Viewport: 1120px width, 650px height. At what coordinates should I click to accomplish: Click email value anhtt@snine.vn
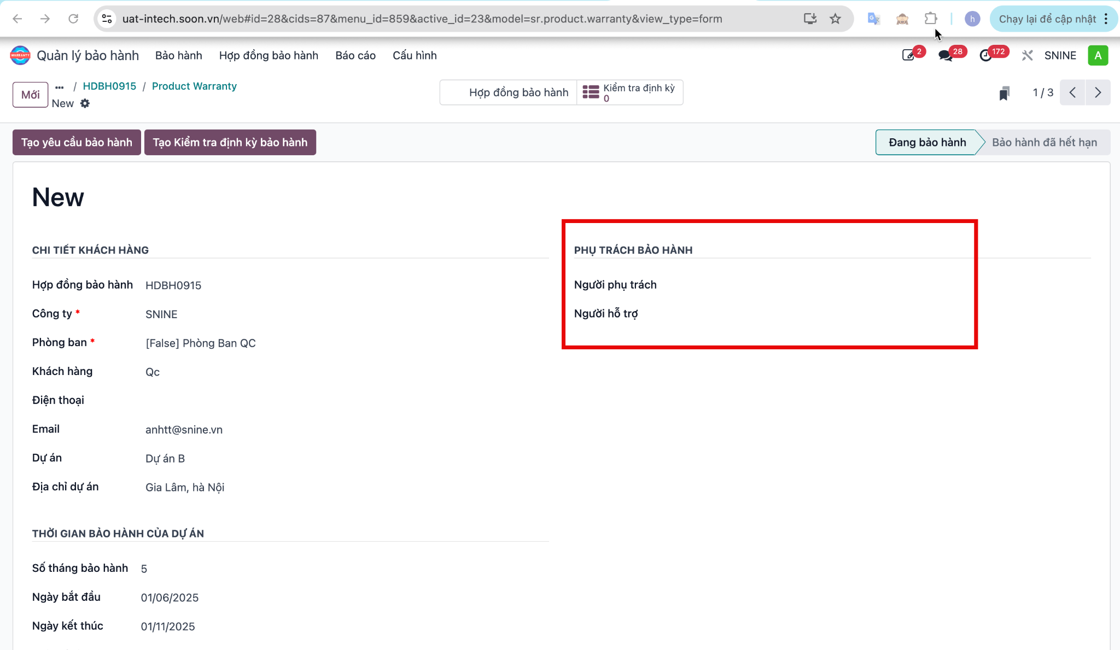[184, 430]
